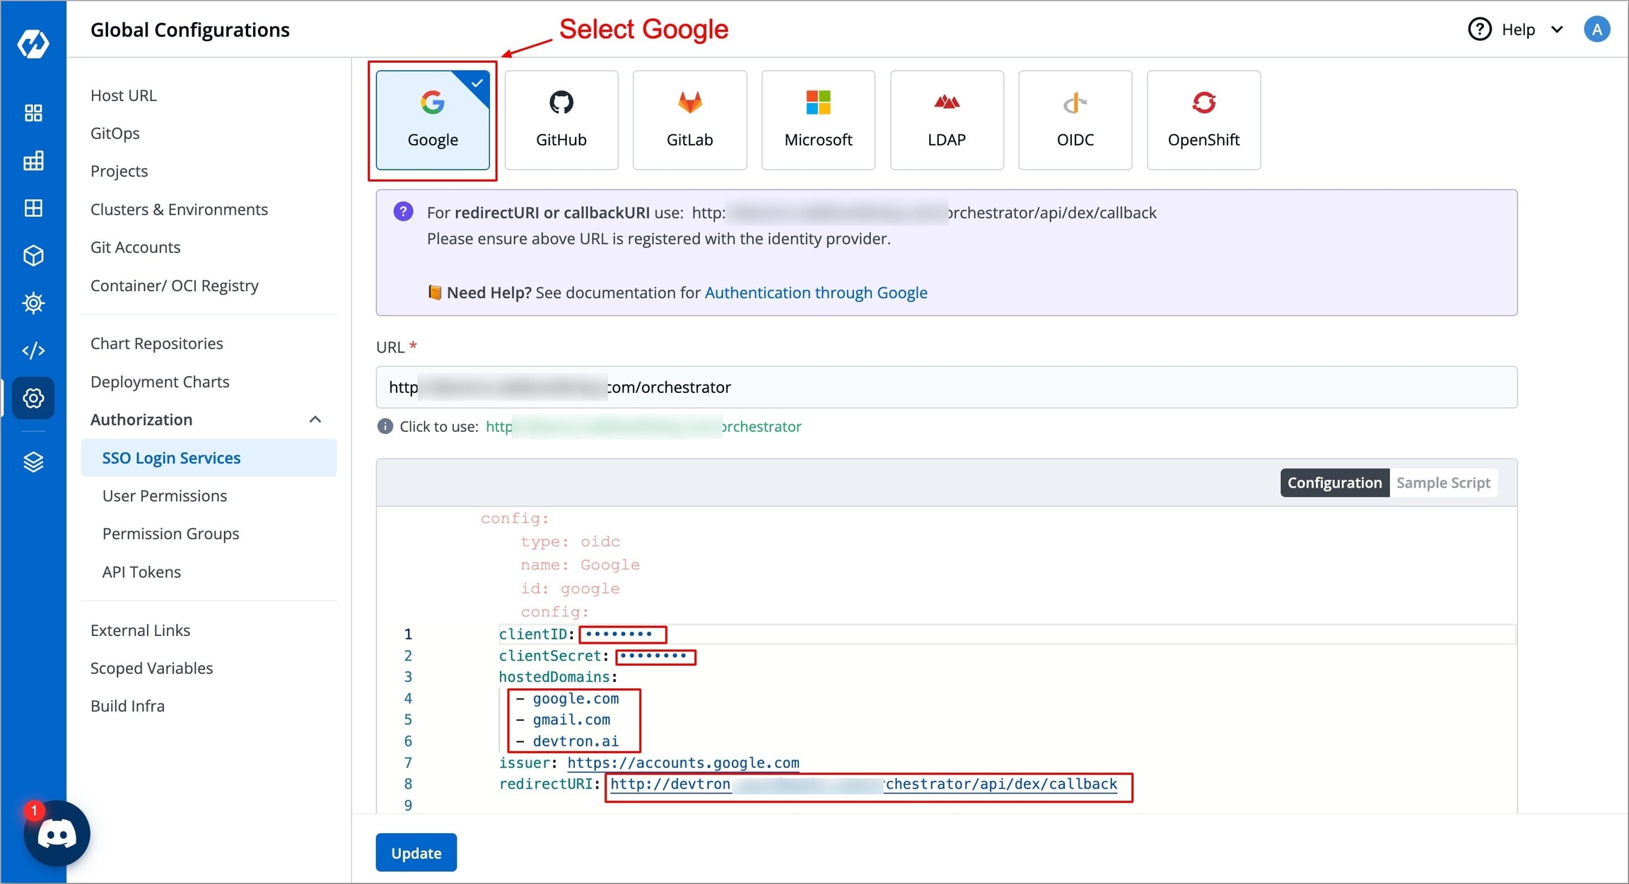Click the hostedDomains key in editor
The width and height of the screenshot is (1629, 884).
pyautogui.click(x=554, y=677)
